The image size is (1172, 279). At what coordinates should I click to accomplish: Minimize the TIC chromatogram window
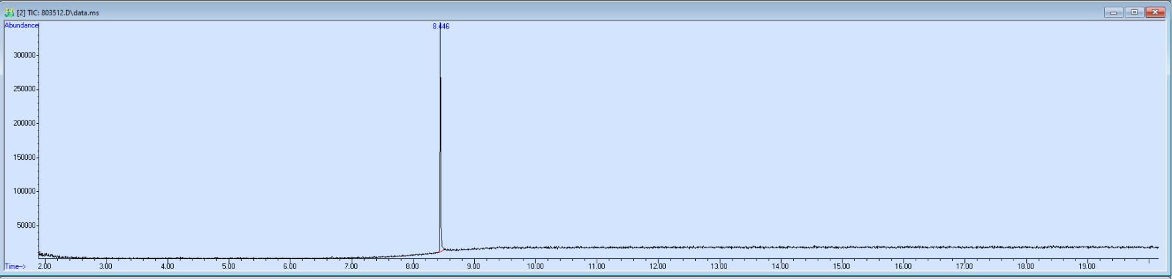[x=1113, y=13]
